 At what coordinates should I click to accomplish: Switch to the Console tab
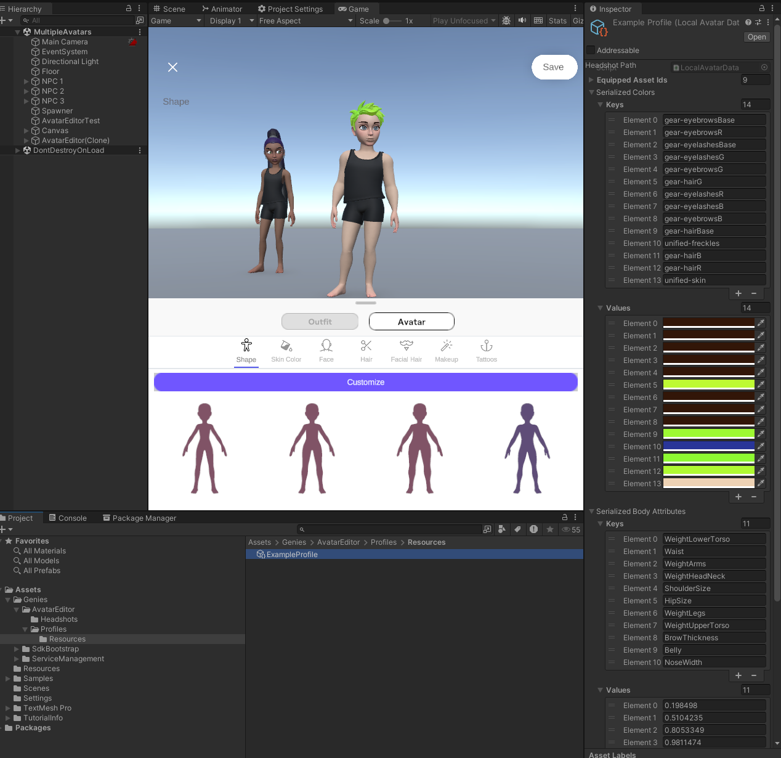pos(68,518)
